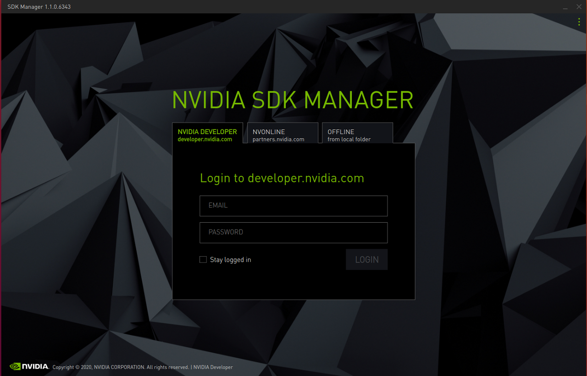587x376 pixels.
Task: Click the 'Login to developer.nvidia.com' heading
Action: [x=282, y=178]
